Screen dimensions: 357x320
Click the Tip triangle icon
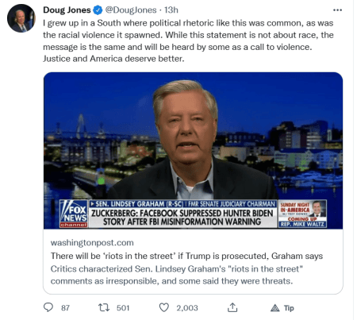point(275,308)
